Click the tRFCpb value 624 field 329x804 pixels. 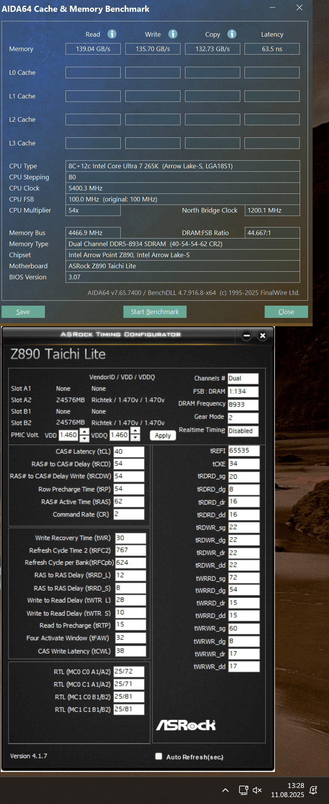(131, 562)
